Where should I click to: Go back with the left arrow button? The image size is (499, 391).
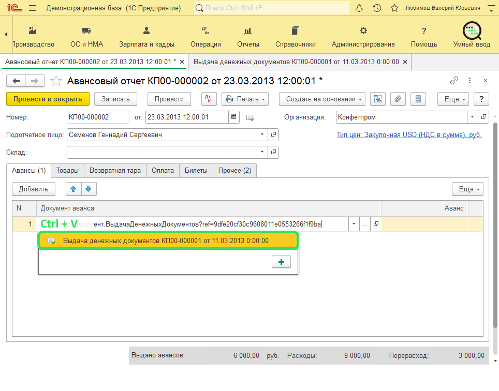click(16, 81)
